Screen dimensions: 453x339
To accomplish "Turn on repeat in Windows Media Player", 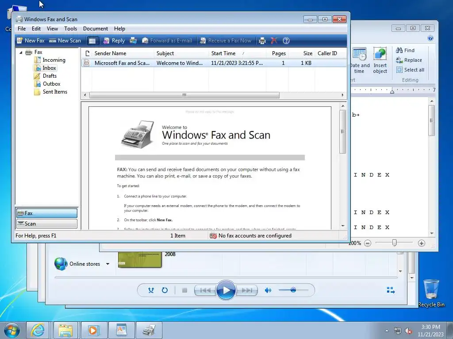I will (165, 290).
